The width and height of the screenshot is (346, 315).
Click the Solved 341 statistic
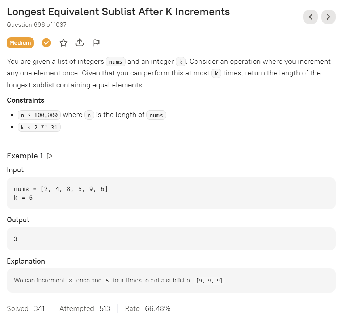pos(26,308)
